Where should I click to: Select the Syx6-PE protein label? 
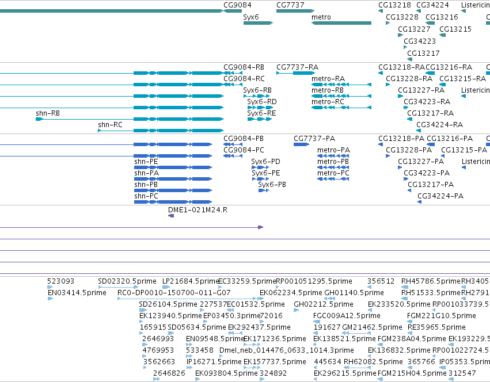[265, 173]
